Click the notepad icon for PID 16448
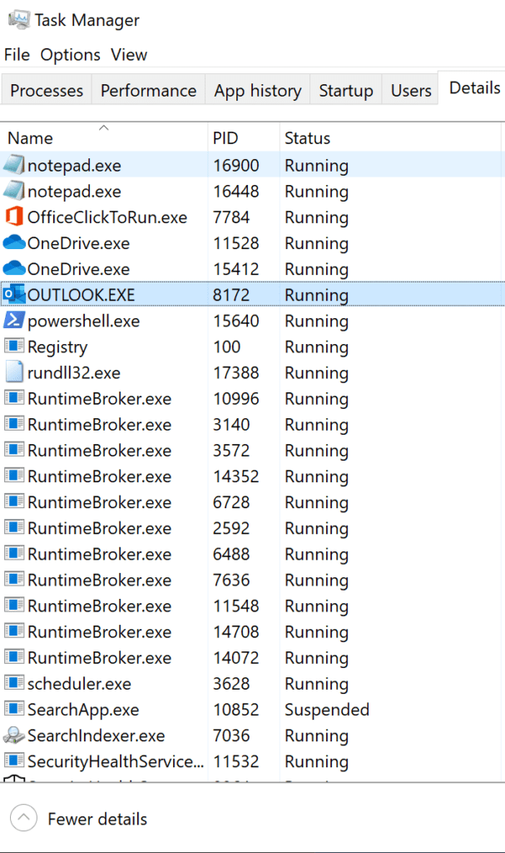 click(x=14, y=191)
